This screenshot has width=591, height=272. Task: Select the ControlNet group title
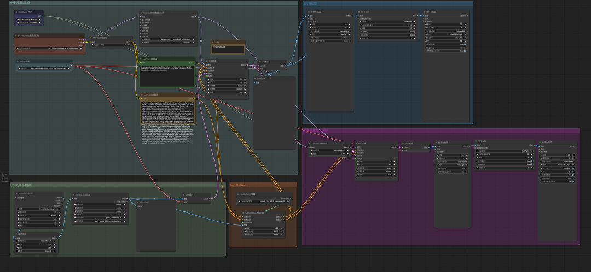click(238, 185)
